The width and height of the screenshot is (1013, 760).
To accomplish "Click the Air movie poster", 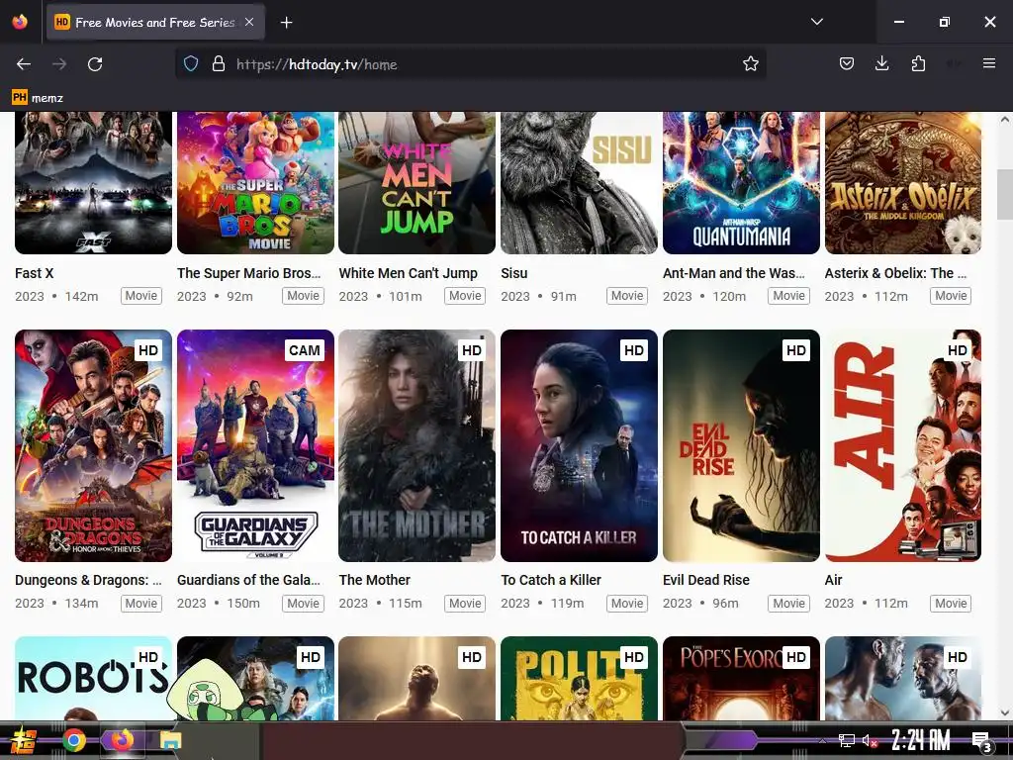I will [902, 445].
